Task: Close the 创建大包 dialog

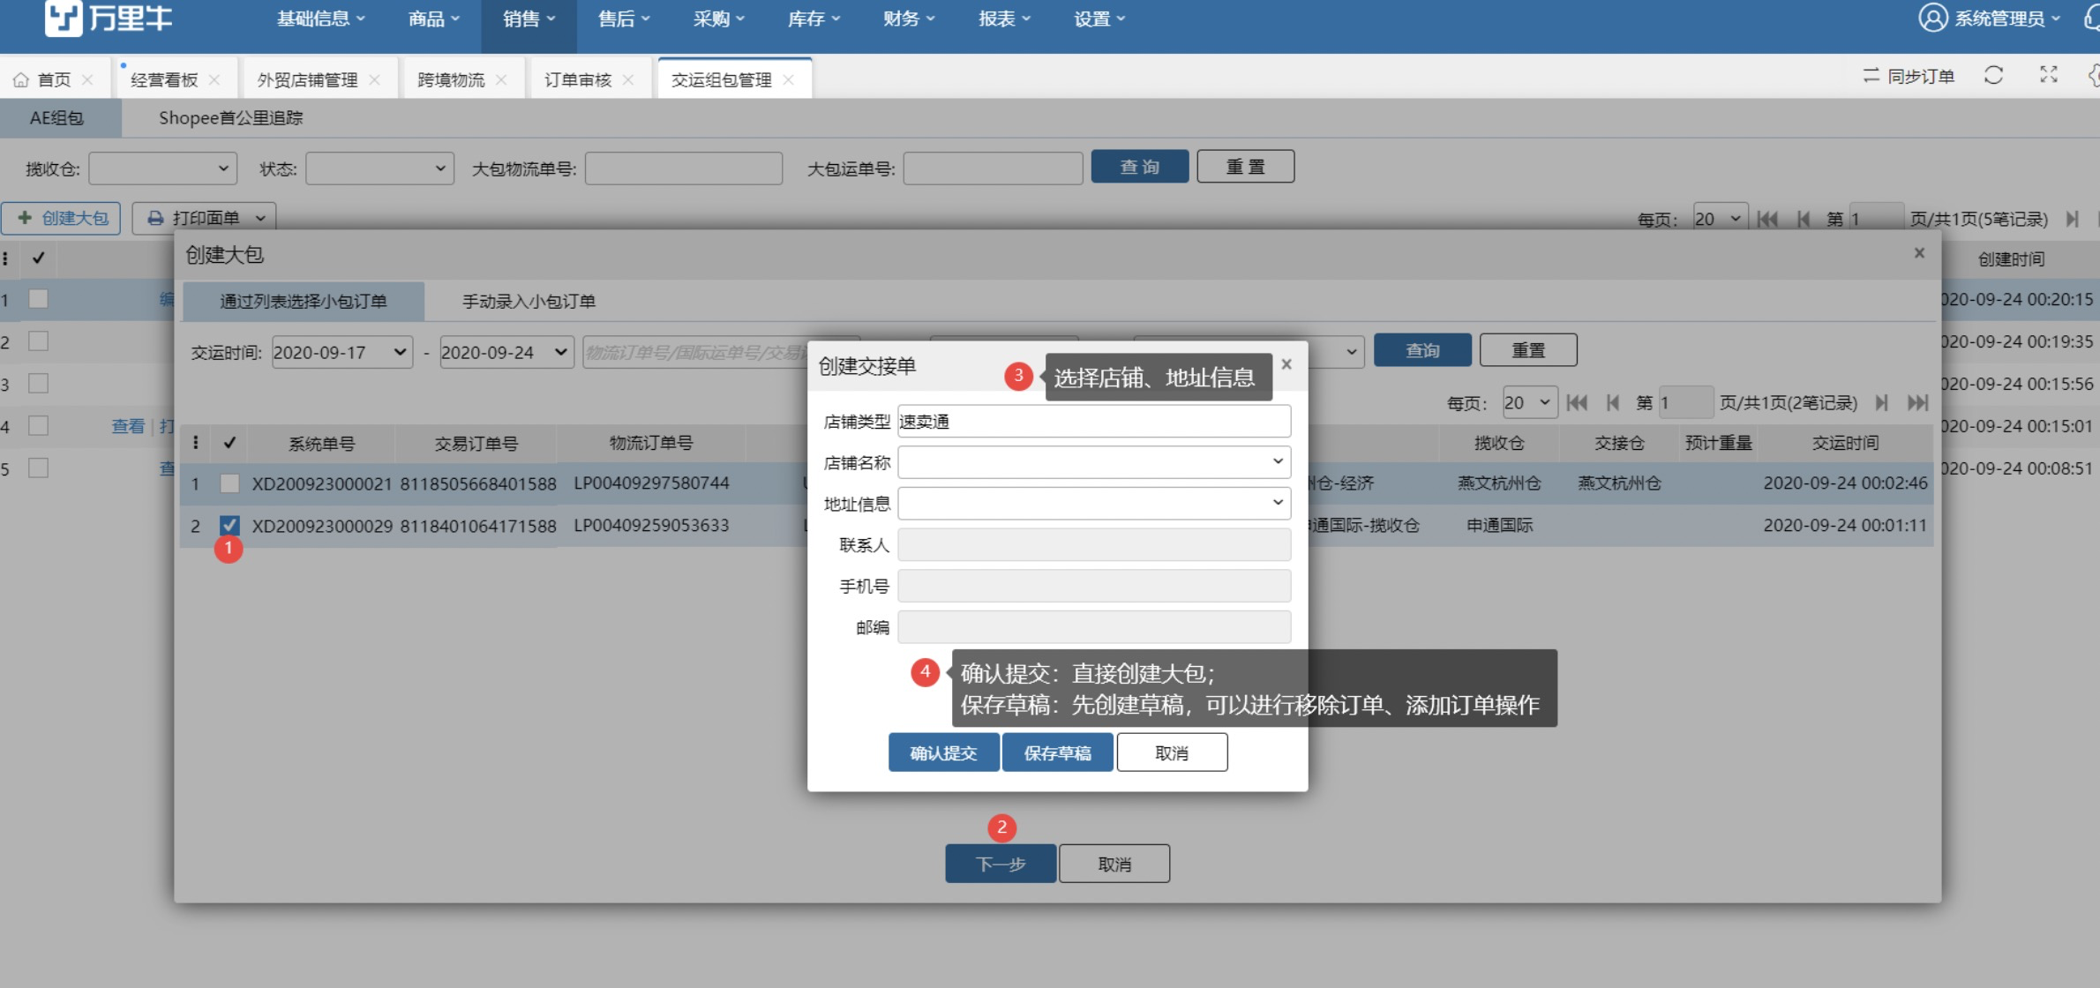Action: (1919, 253)
